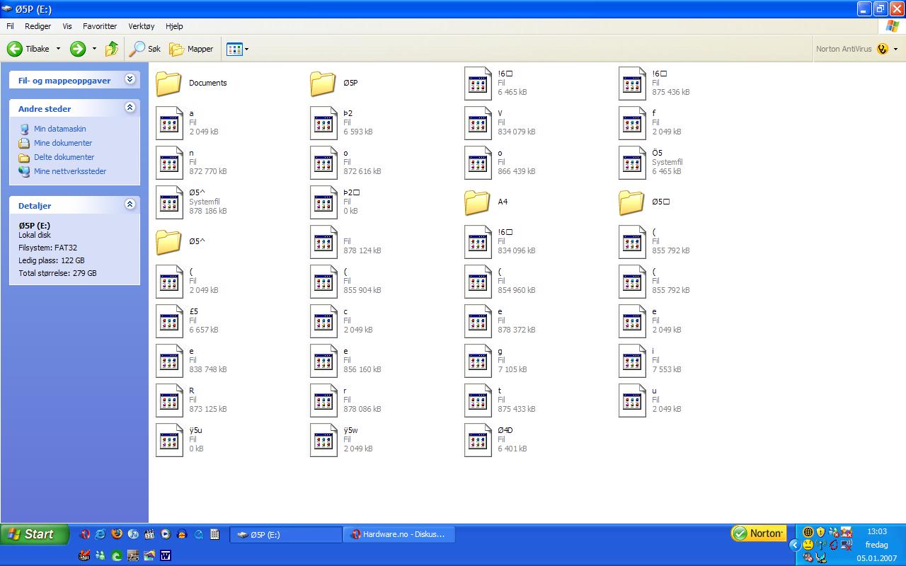Select the V file of 834 079 kB

tap(500, 122)
